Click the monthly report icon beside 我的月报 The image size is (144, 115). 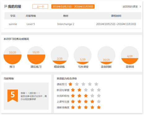pos(6,7)
